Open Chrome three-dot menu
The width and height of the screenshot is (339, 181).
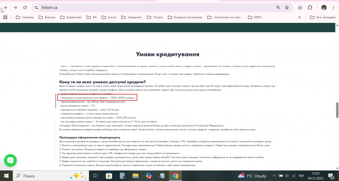tap(334, 7)
